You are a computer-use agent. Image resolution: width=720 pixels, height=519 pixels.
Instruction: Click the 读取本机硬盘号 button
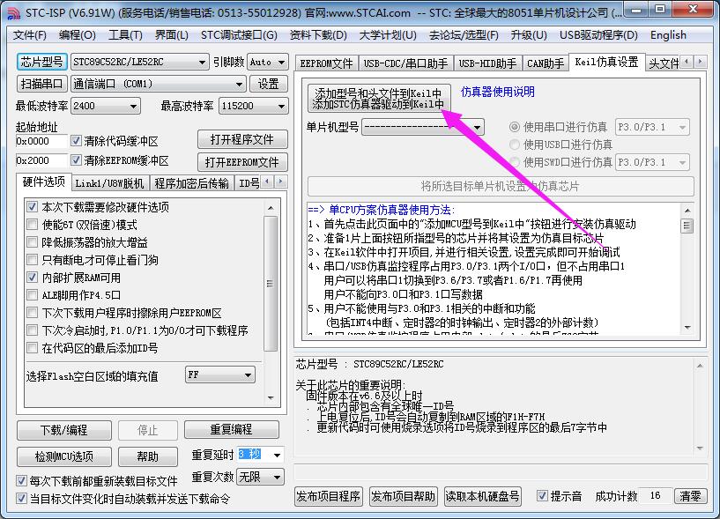(482, 496)
